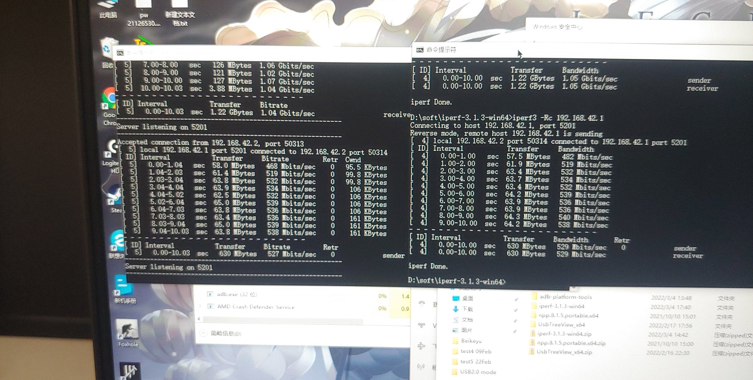The image size is (753, 380).
Task: Select 桌面 in Explorer quick access
Action: [468, 298]
